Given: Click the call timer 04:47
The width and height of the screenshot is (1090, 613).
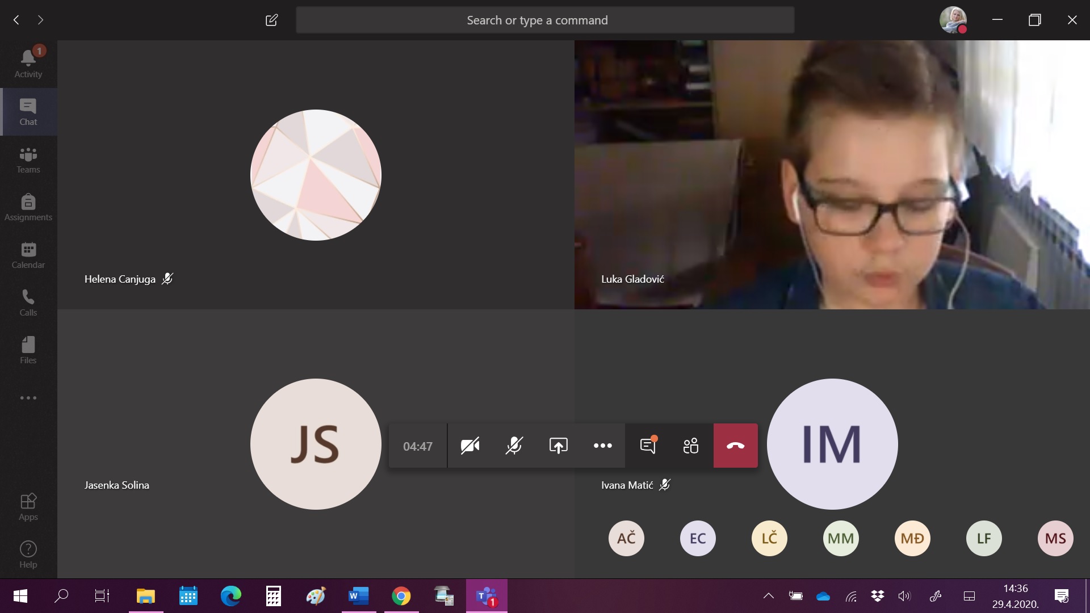Looking at the screenshot, I should point(418,446).
